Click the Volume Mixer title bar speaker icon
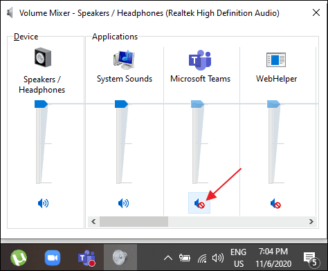The image size is (328, 271). coord(10,12)
